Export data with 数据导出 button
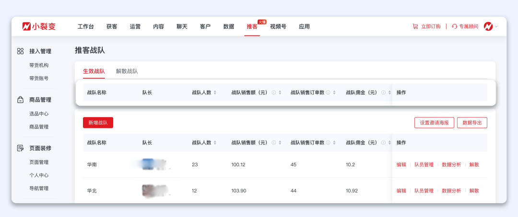 (x=472, y=123)
